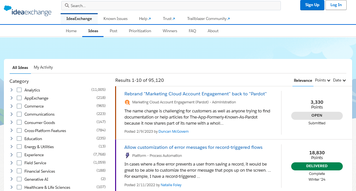Image resolution: width=356 pixels, height=191 pixels.
Task: Expand the Experience category chevron
Action: [12, 155]
